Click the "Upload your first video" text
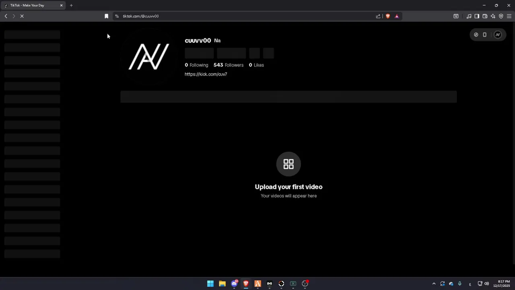This screenshot has height=290, width=515. (x=288, y=187)
